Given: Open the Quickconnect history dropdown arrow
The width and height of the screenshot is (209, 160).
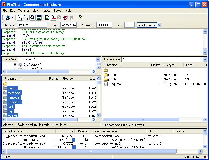Looking at the screenshot, I should point(159,25).
